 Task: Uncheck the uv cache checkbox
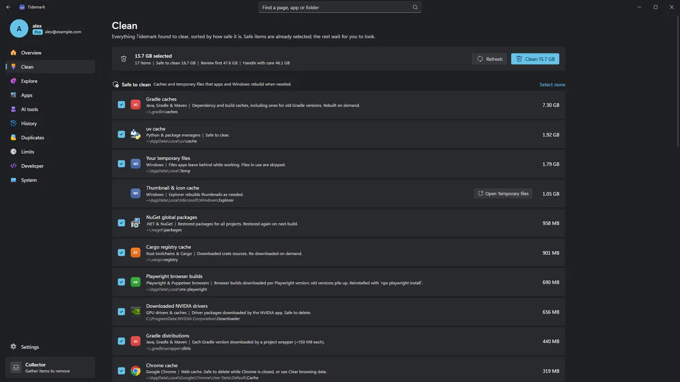(x=121, y=134)
